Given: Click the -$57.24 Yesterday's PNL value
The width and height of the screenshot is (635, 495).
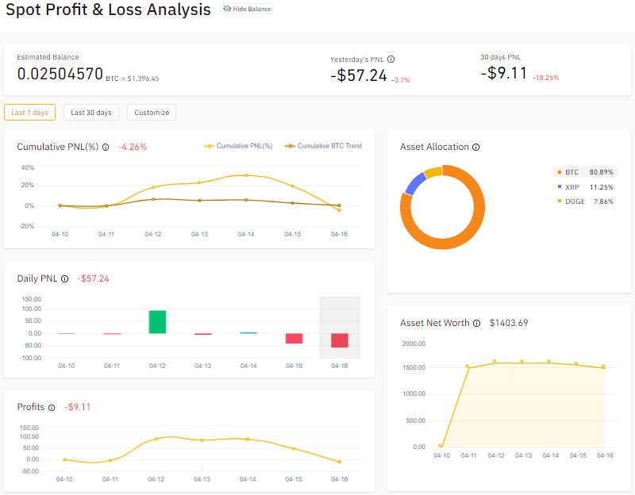Looking at the screenshot, I should pyautogui.click(x=359, y=75).
